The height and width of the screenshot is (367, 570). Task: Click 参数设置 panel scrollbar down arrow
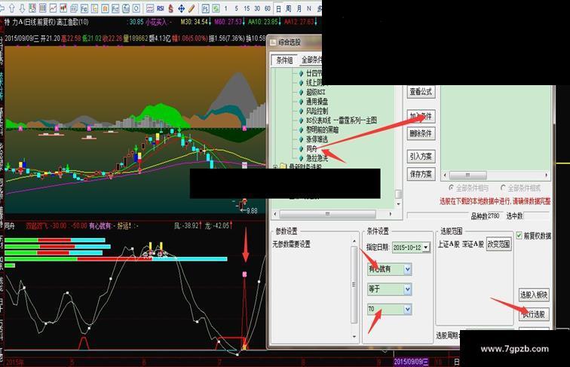[354, 337]
